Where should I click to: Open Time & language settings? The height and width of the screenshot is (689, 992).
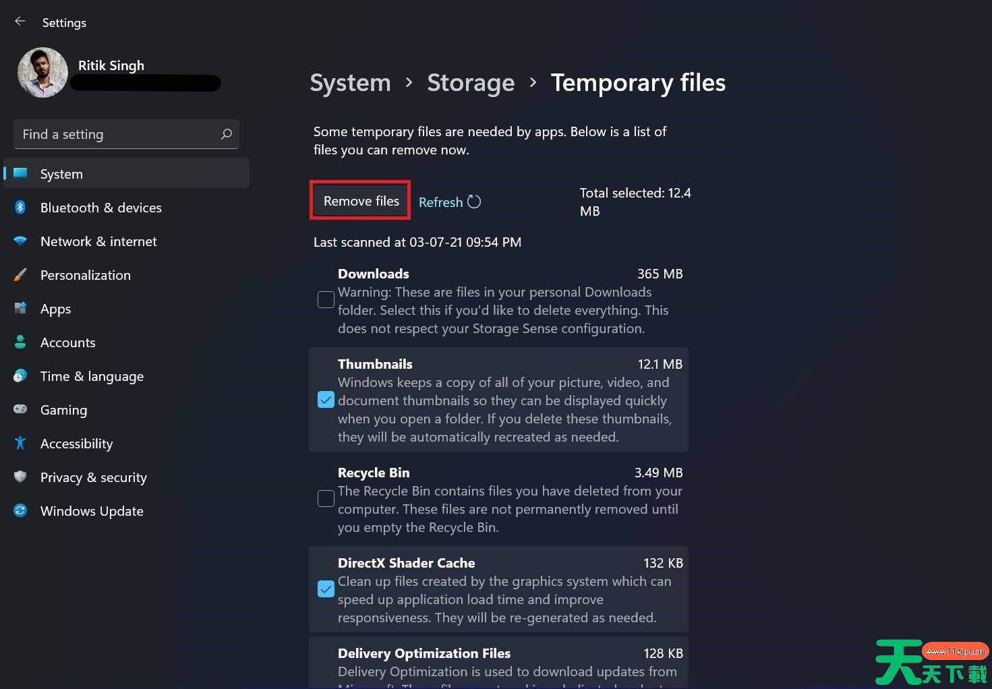click(x=127, y=376)
